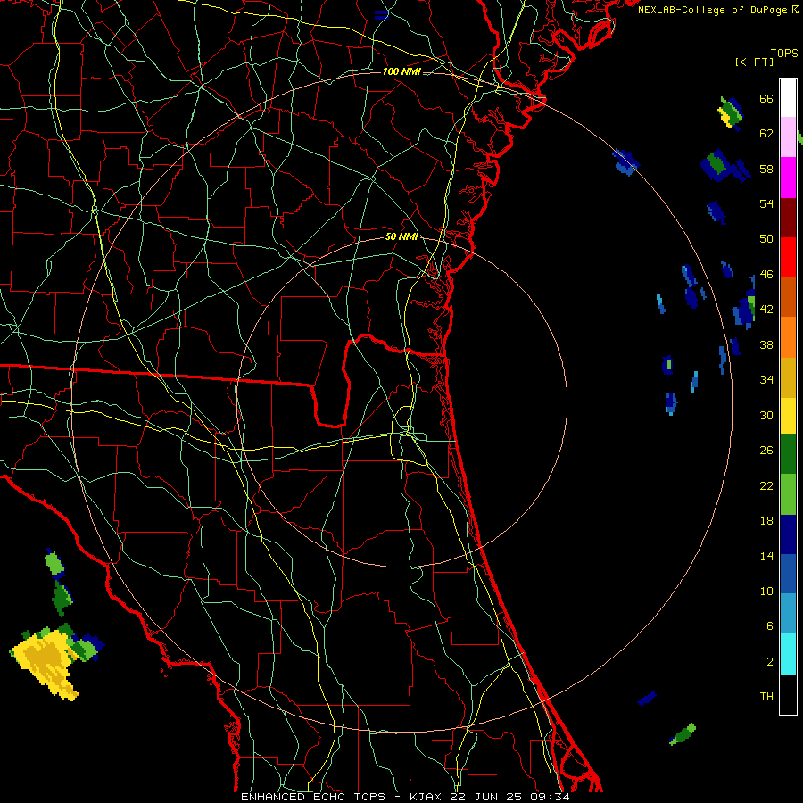Click the 2 value in the legend
This screenshot has height=803, width=803.
(769, 662)
